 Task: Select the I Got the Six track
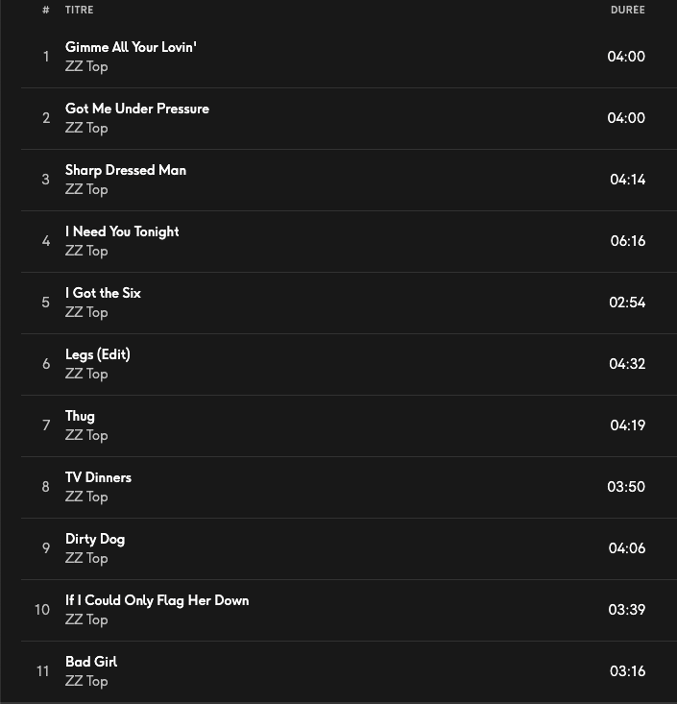[103, 293]
